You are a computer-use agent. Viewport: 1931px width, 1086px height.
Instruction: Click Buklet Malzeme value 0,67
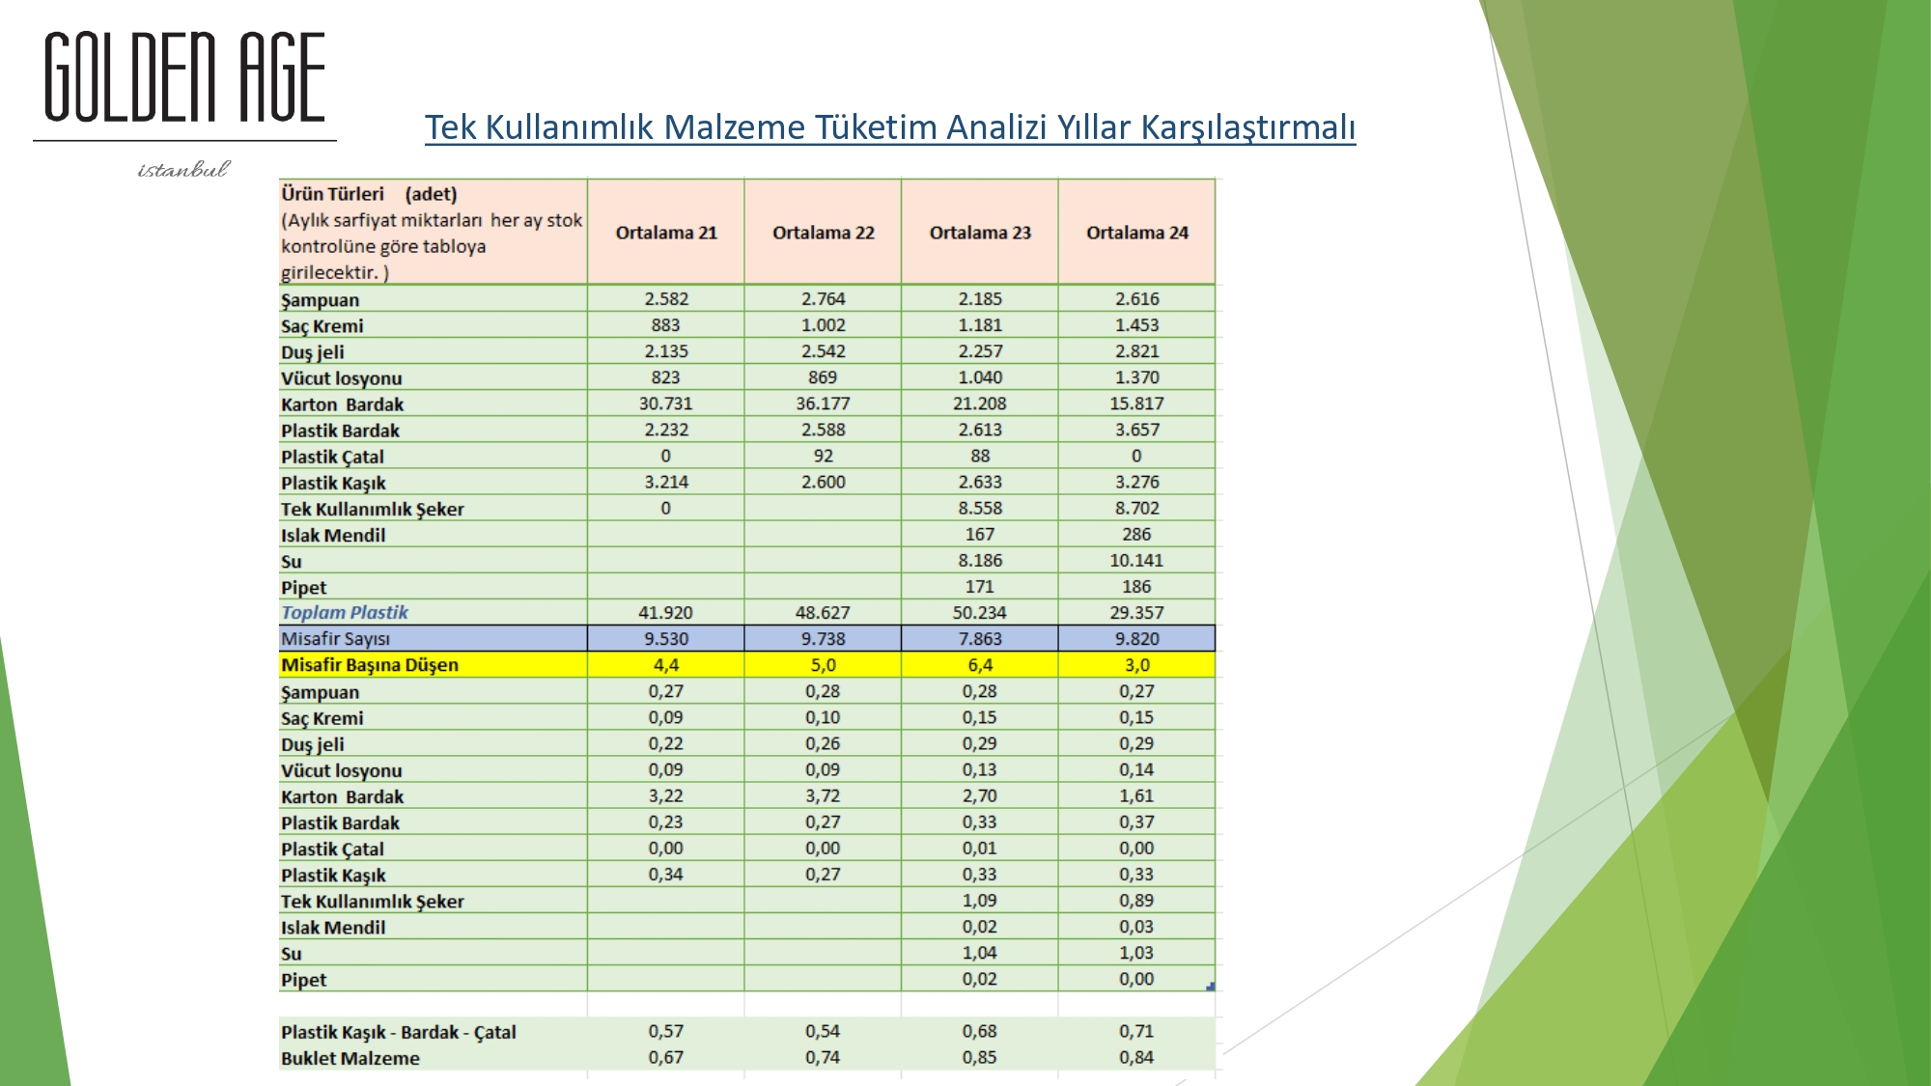click(x=666, y=1057)
